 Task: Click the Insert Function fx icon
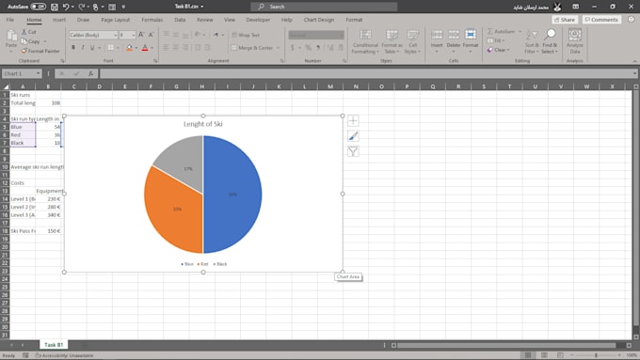click(90, 74)
